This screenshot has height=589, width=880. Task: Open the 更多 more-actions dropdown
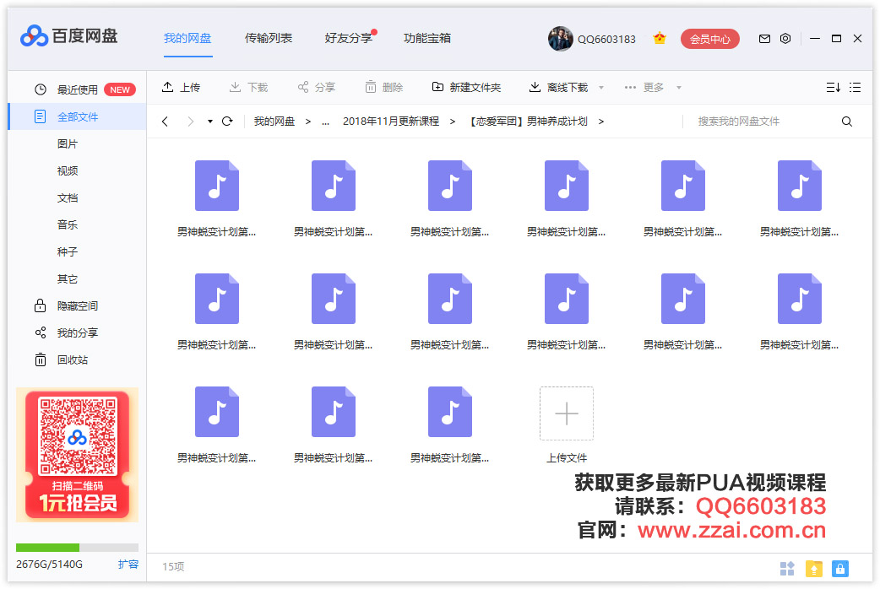[x=652, y=88]
